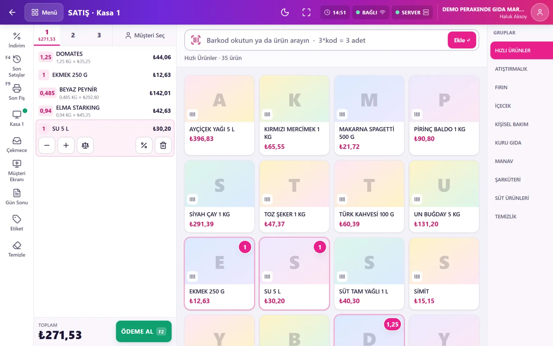The image size is (553, 346).
Task: Open SÜT ÜRÜNLERİ group
Action: (x=522, y=198)
